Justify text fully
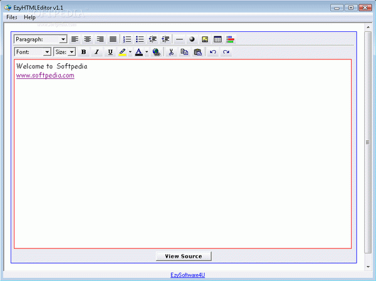This screenshot has height=281, width=376. tap(113, 39)
